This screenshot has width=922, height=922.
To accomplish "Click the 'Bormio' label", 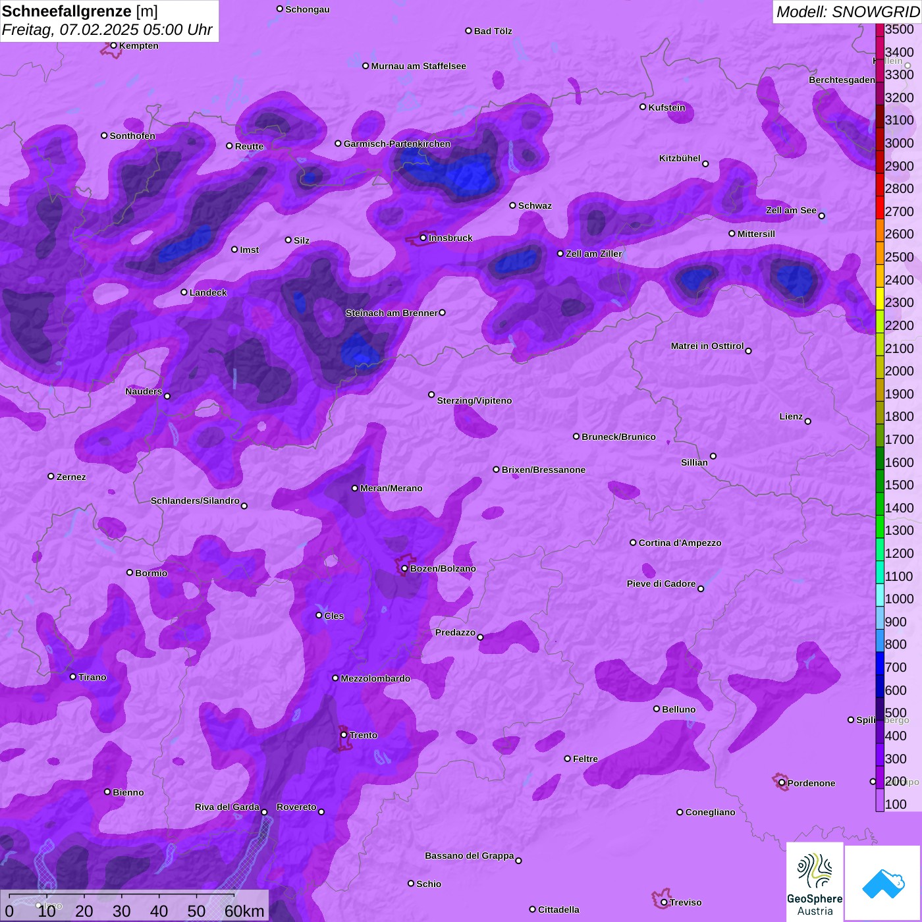I will click(x=151, y=573).
